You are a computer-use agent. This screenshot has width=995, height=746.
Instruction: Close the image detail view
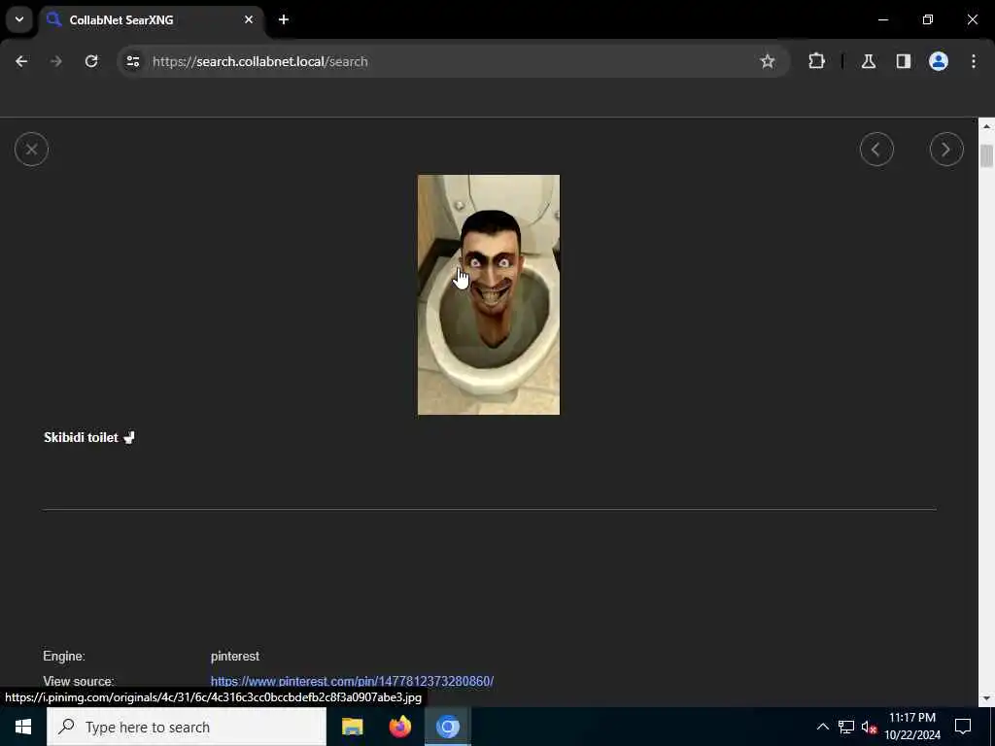tap(31, 150)
